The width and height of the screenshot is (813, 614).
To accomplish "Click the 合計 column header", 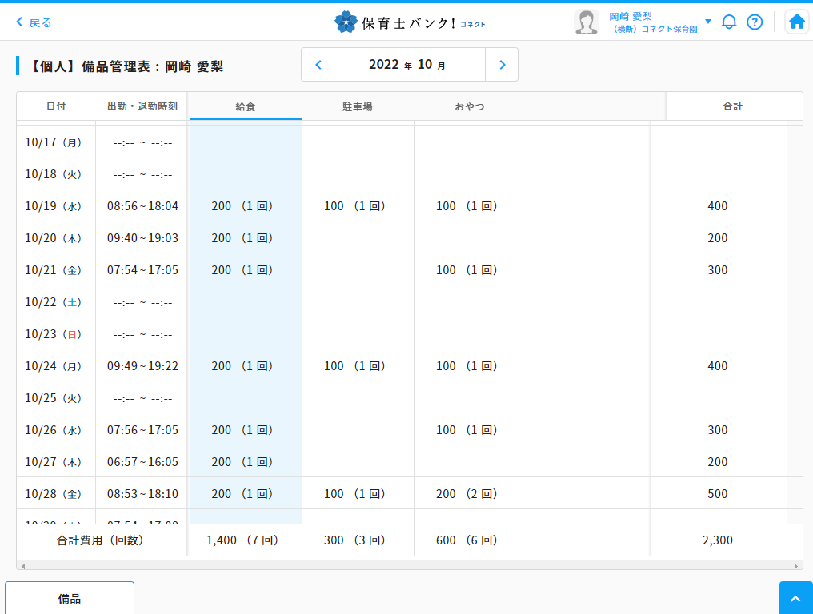I will pos(733,106).
